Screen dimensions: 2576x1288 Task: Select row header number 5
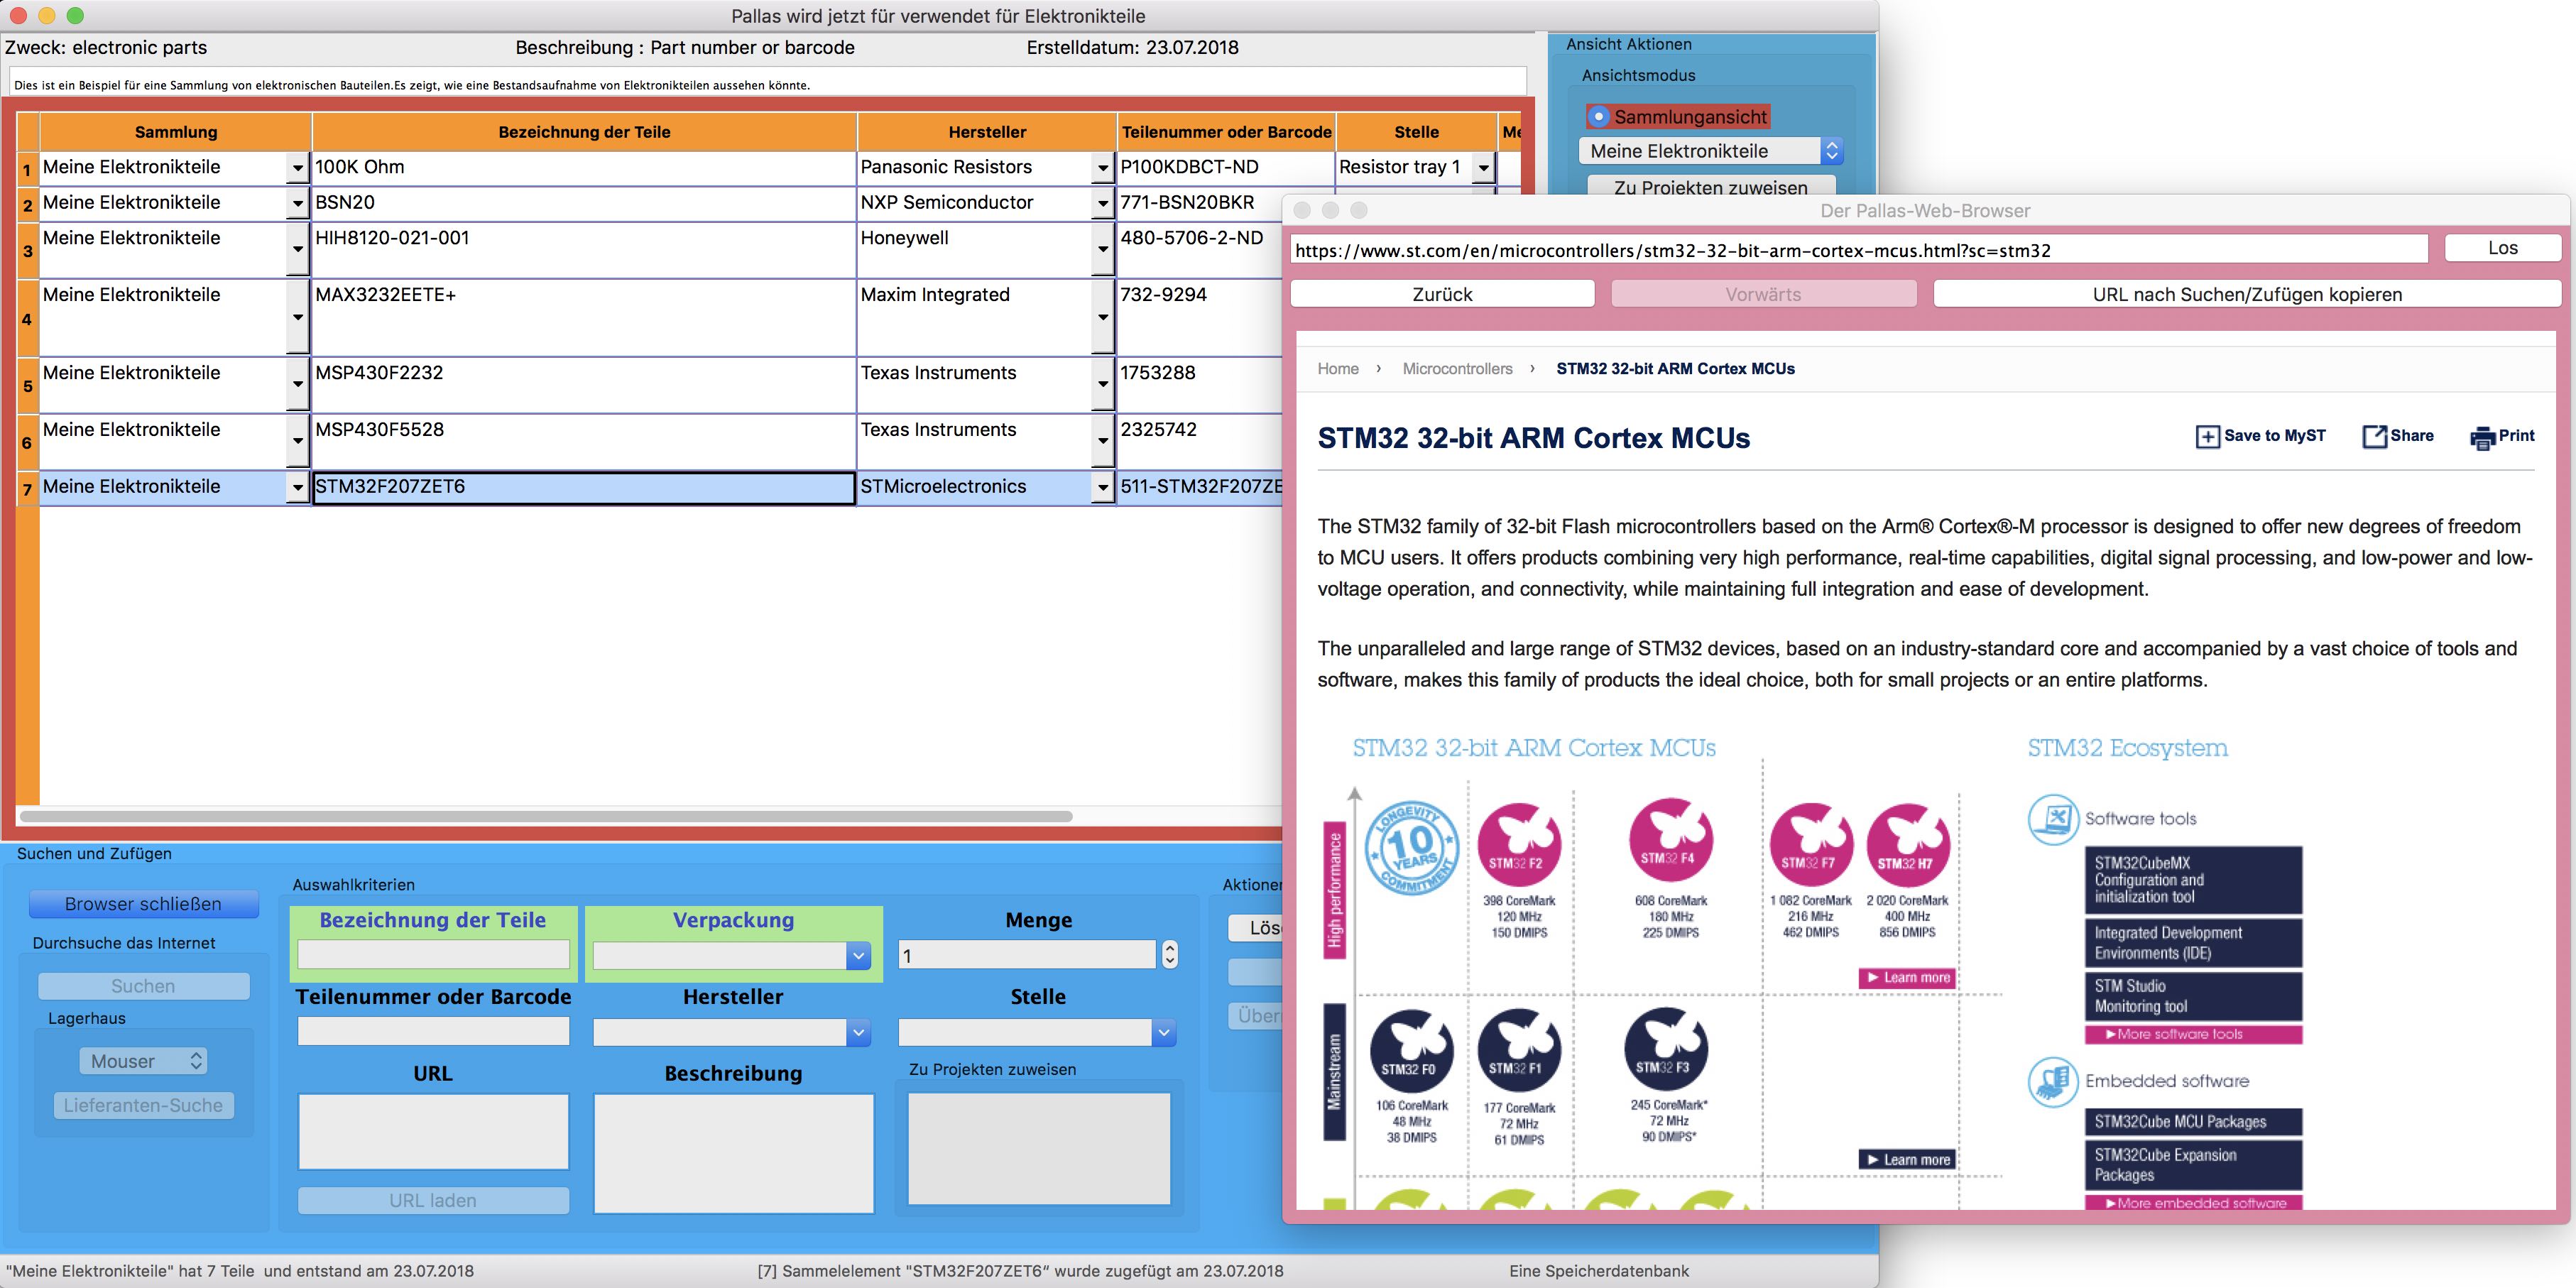28,385
